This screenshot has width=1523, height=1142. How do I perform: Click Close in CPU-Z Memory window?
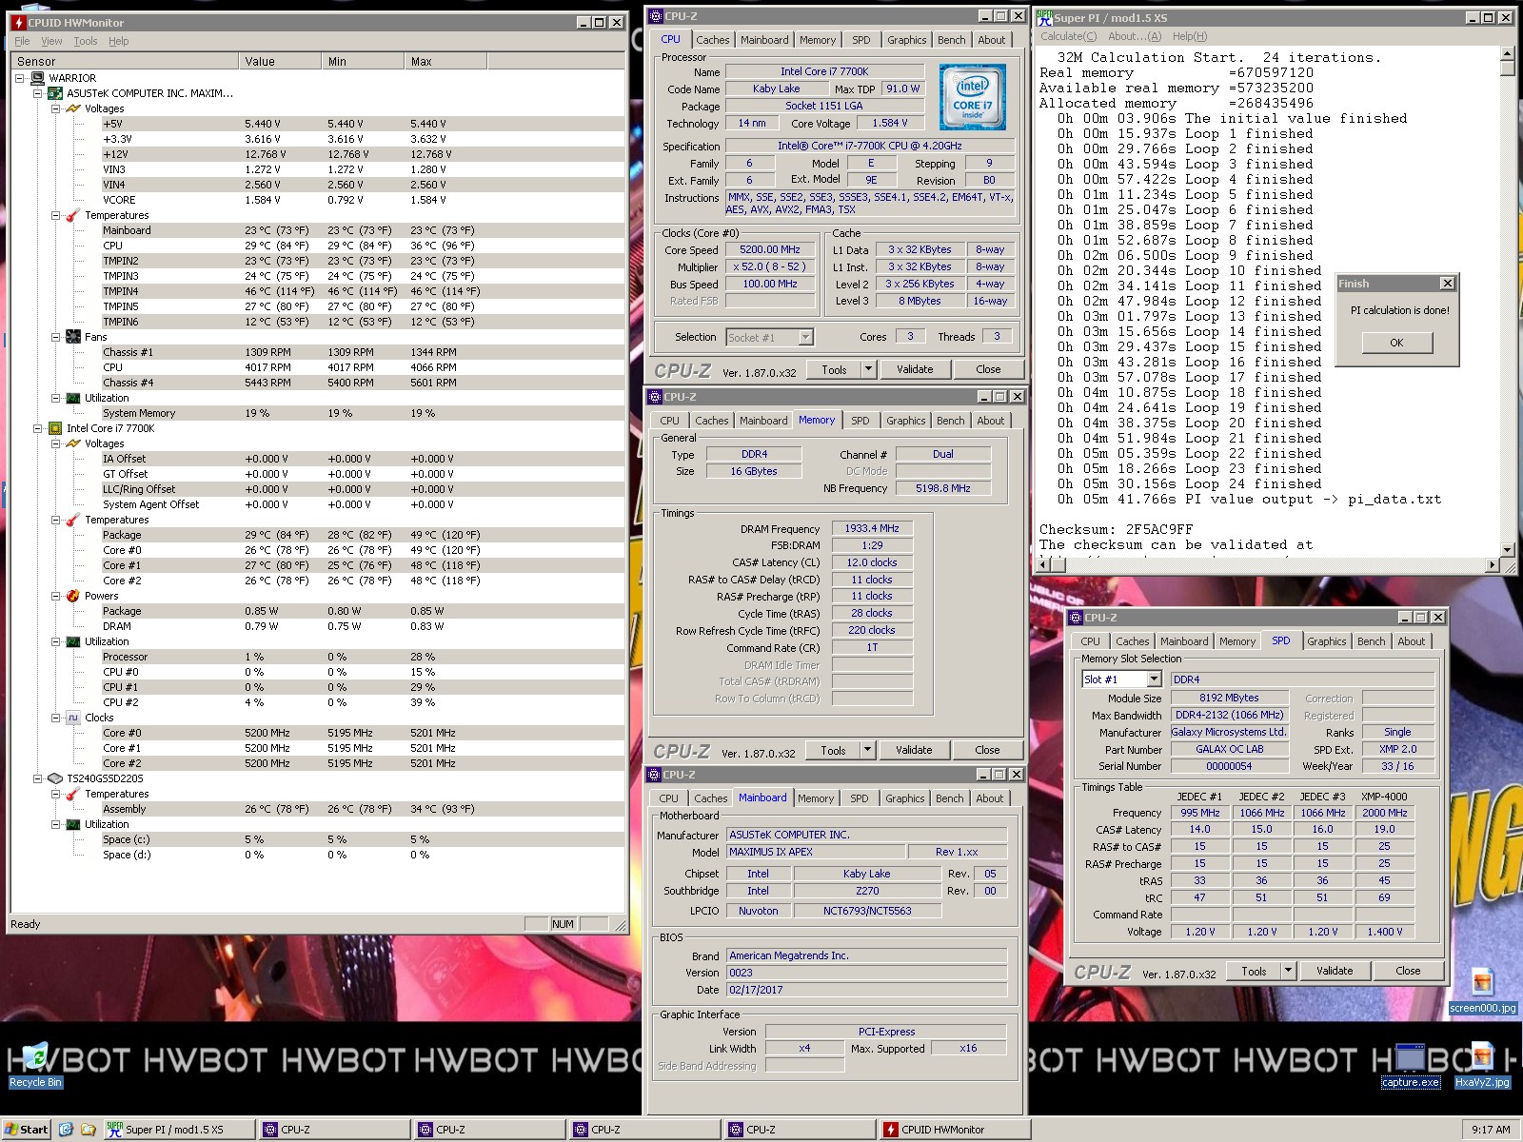(x=987, y=750)
